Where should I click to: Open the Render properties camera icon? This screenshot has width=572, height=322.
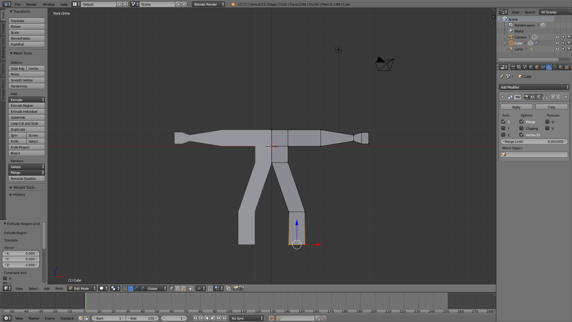513,67
